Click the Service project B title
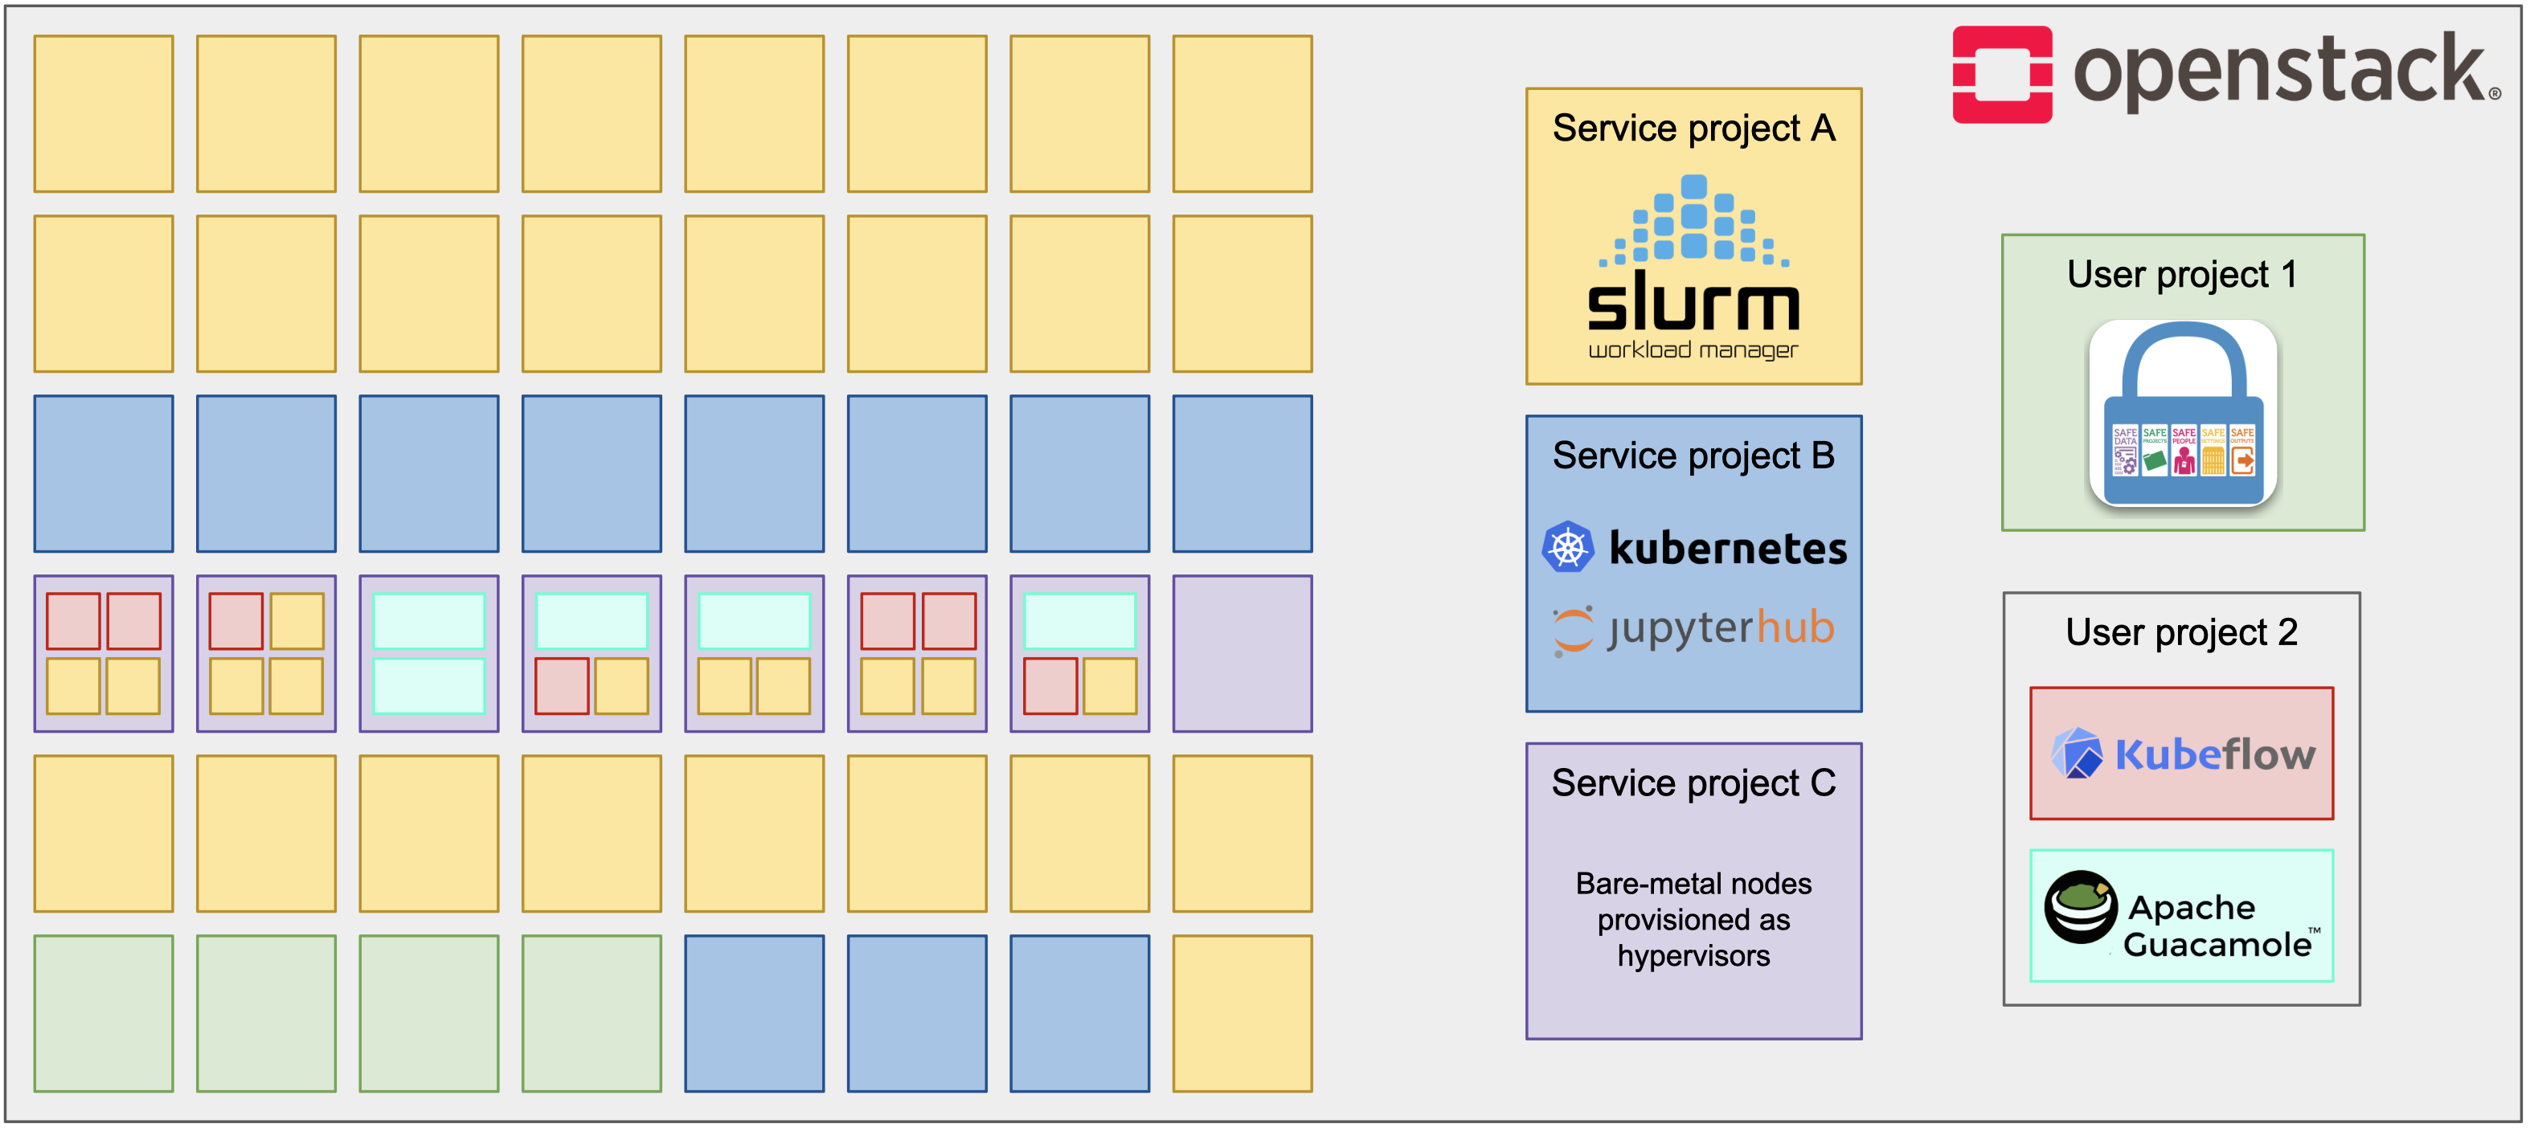This screenshot has height=1128, width=2530. [x=1693, y=456]
